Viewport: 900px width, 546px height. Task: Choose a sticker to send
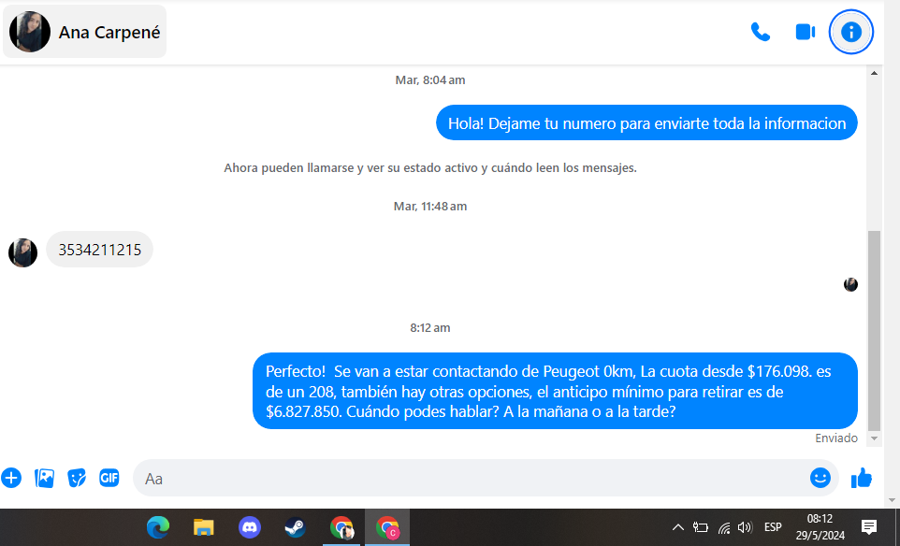pyautogui.click(x=77, y=478)
